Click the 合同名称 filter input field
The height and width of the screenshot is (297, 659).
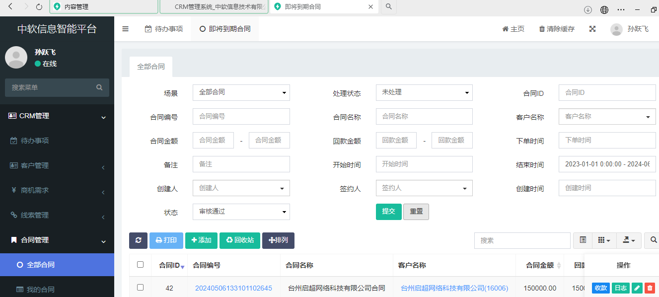point(424,117)
